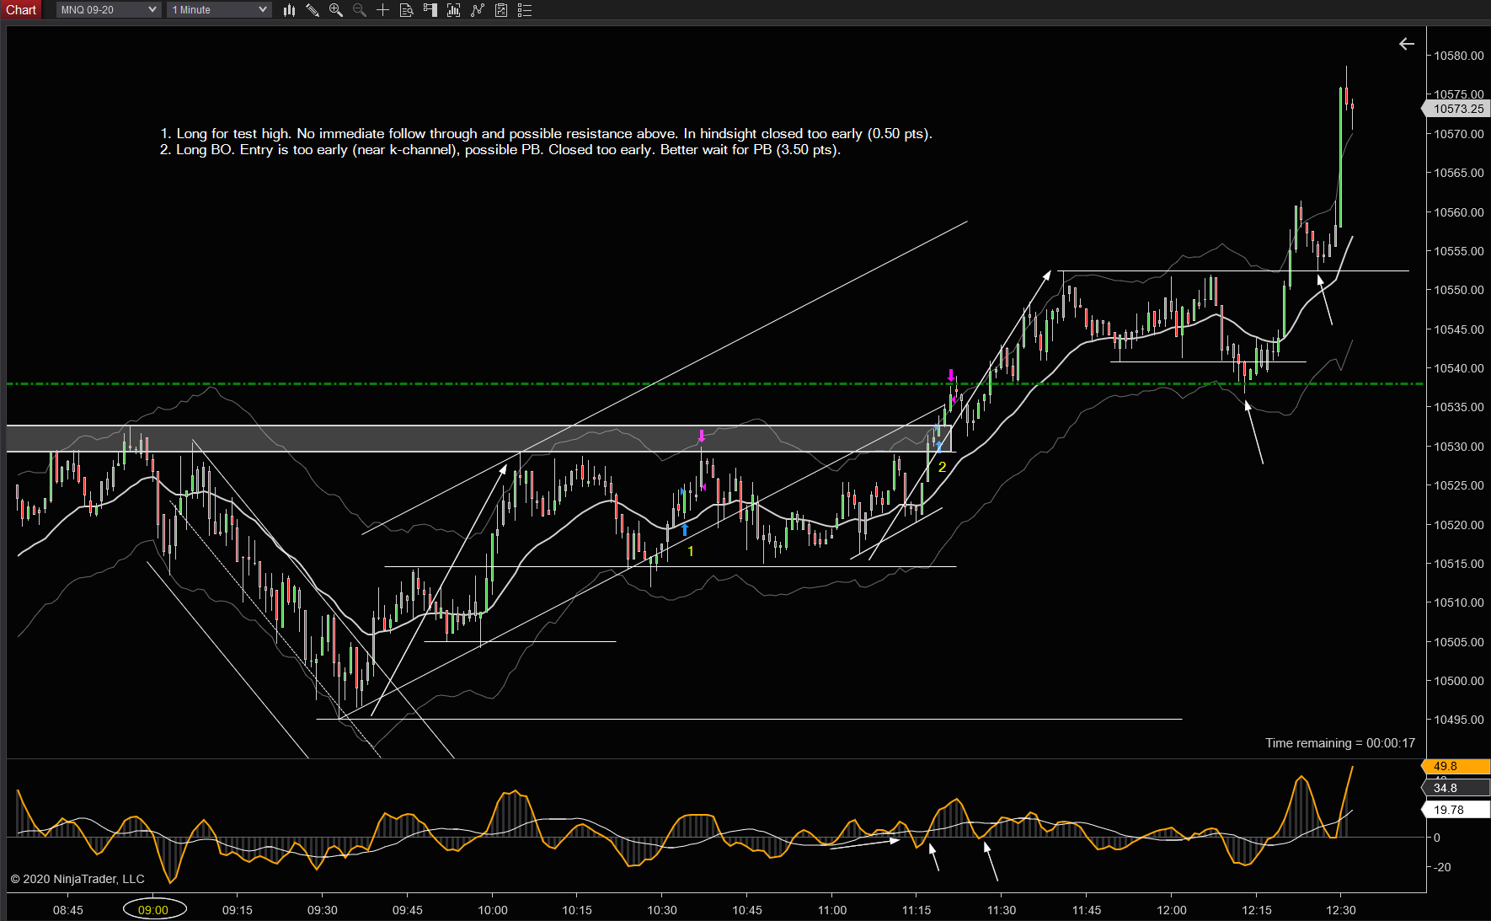Screen dimensions: 1491x921
Task: Click the 11:15 time axis label
Action: click(x=917, y=910)
